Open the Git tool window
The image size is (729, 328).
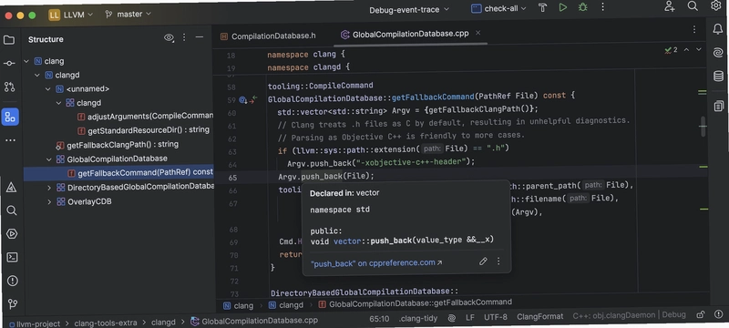[13, 303]
